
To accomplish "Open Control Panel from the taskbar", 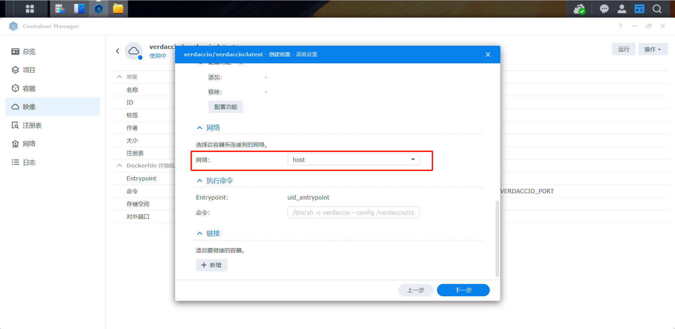I will click(x=79, y=8).
